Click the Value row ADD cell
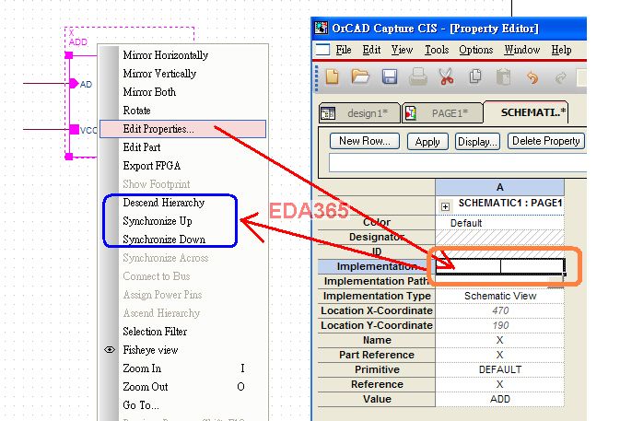620x421 pixels. click(x=500, y=399)
